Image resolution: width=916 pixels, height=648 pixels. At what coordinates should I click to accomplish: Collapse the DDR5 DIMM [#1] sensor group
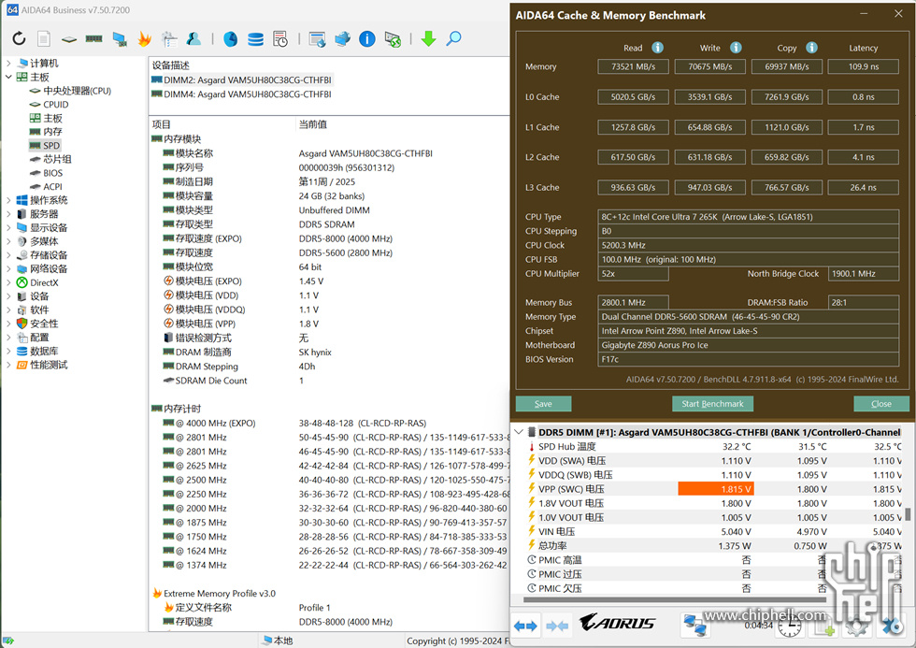click(x=519, y=432)
